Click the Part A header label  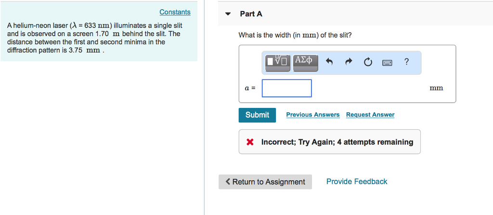(251, 14)
